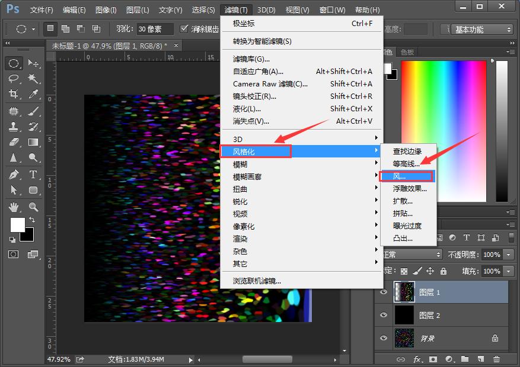
Task: Hide the 图层 1 layer
Action: click(x=382, y=291)
